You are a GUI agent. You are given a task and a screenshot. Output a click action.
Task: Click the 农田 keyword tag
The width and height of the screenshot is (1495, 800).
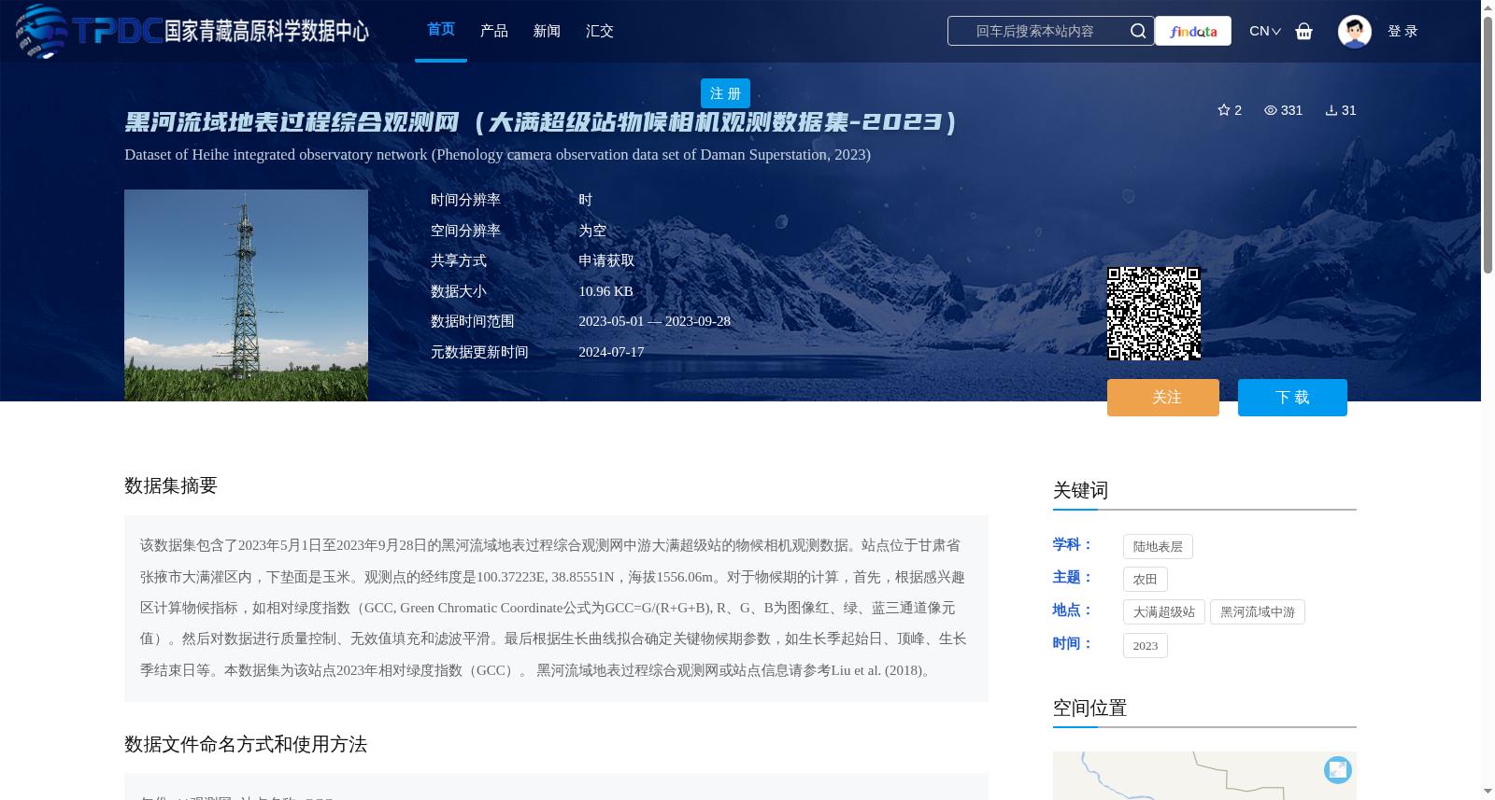pos(1146,580)
